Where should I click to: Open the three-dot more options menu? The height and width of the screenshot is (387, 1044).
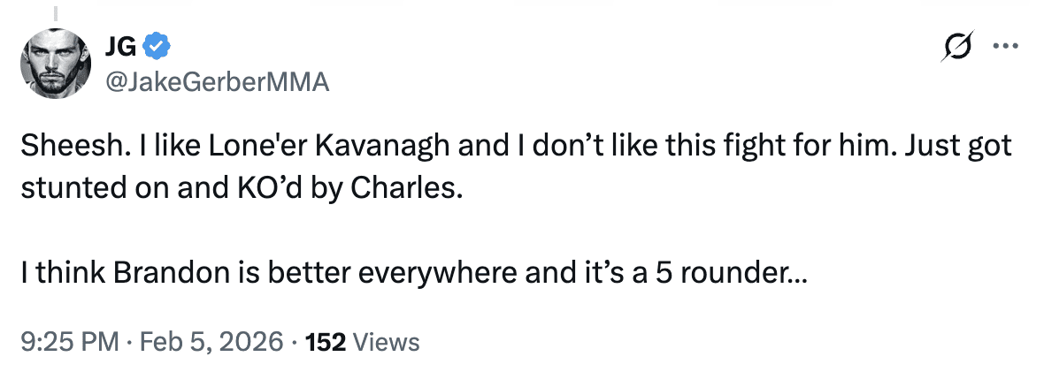pyautogui.click(x=1003, y=44)
